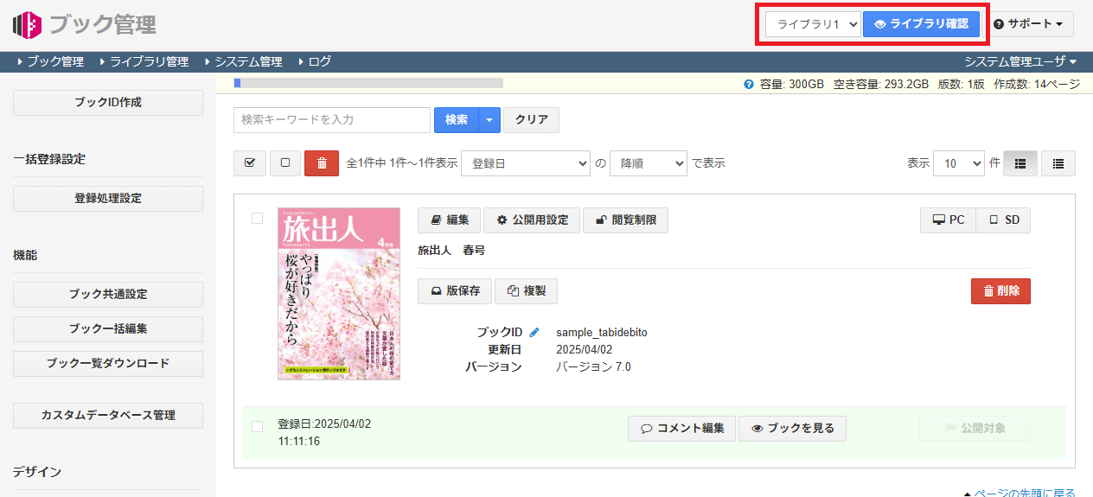Click the storage capacity usage bar

click(368, 84)
